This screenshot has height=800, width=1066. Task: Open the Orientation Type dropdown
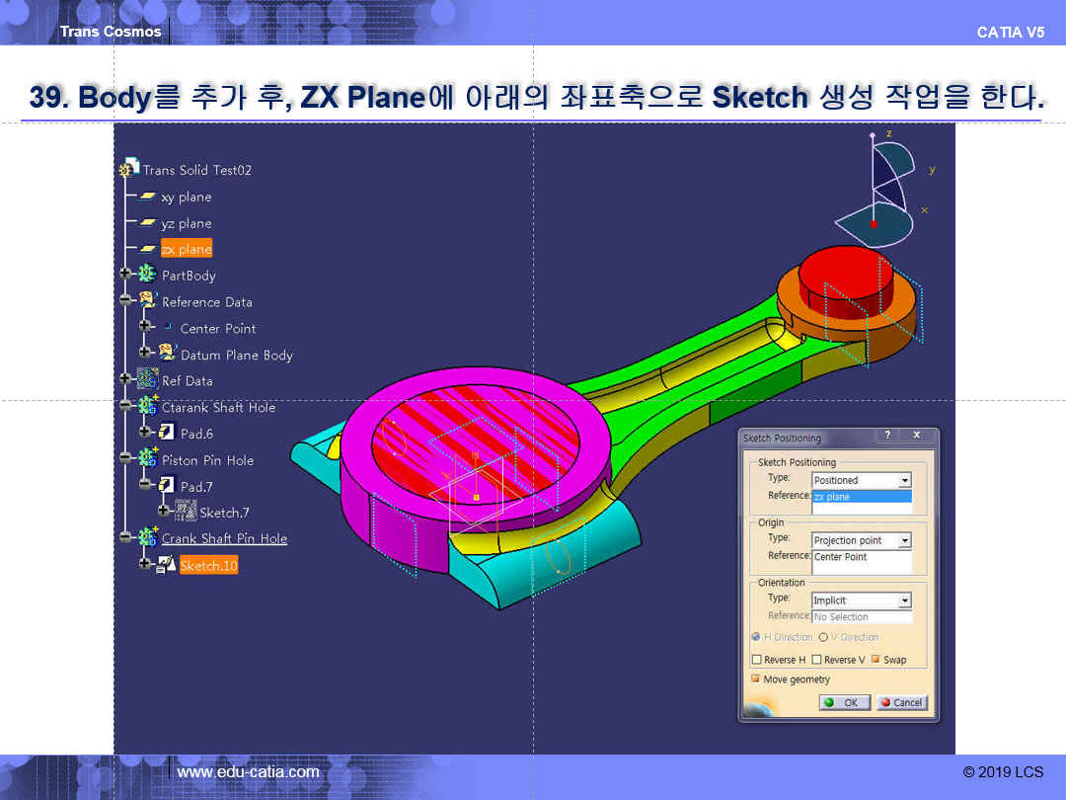point(904,600)
